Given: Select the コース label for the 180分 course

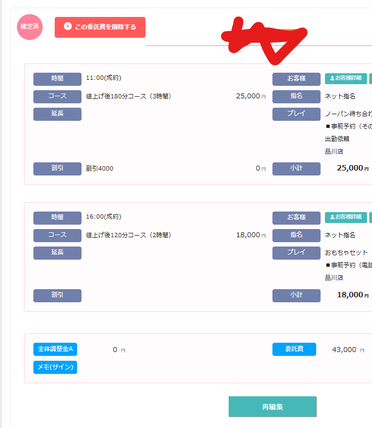Looking at the screenshot, I should point(57,96).
